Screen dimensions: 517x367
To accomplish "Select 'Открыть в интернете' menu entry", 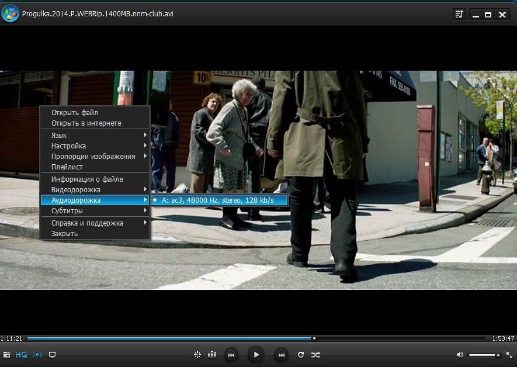I will point(95,123).
